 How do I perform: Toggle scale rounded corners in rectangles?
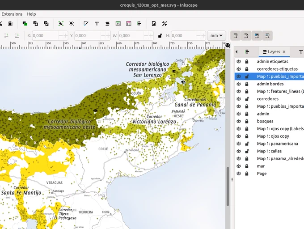[246, 36]
